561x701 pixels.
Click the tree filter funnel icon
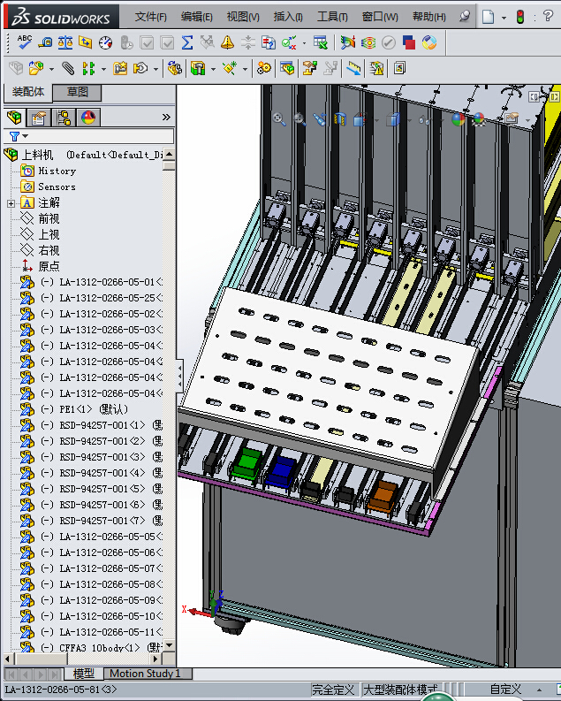point(14,136)
